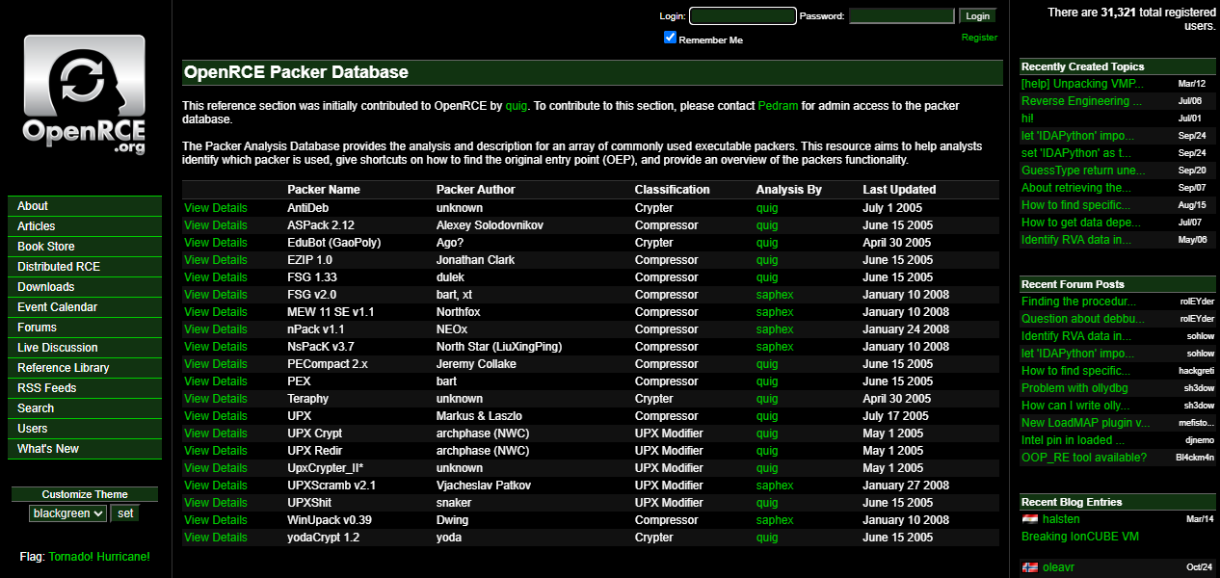Click the quig contributor link in intro
Viewport: 1220px width, 578px height.
coord(517,106)
